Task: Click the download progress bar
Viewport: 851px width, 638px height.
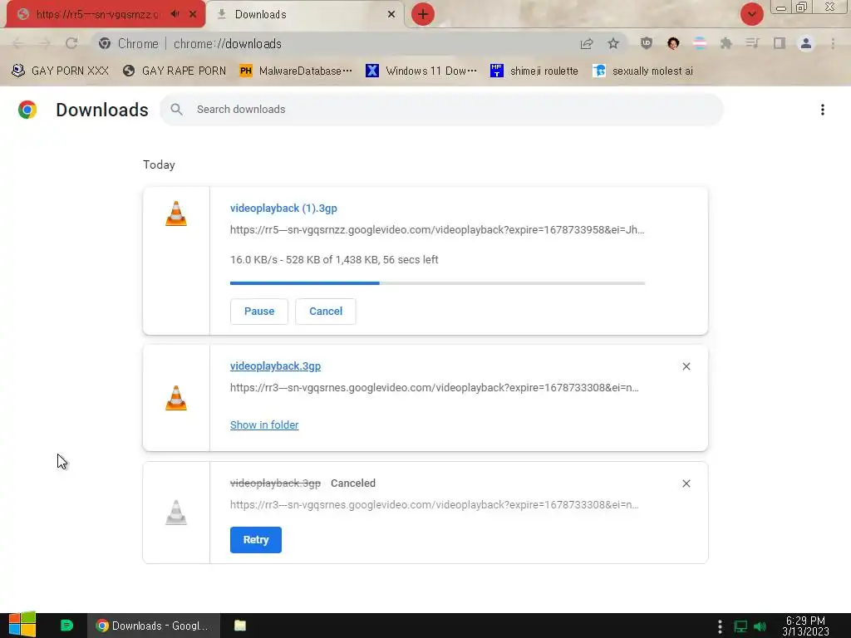Action: (437, 283)
